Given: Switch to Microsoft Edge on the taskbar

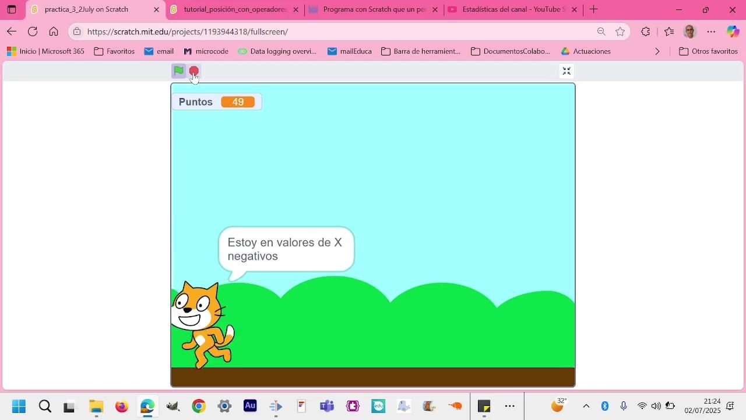Looking at the screenshot, I should (x=147, y=406).
